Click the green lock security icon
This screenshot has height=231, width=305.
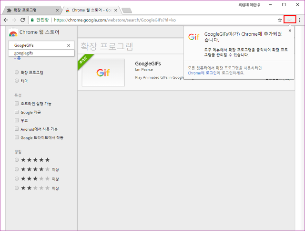[x=32, y=20]
